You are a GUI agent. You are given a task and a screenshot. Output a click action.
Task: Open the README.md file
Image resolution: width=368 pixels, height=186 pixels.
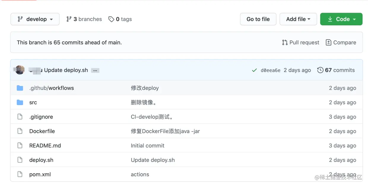[45, 145]
